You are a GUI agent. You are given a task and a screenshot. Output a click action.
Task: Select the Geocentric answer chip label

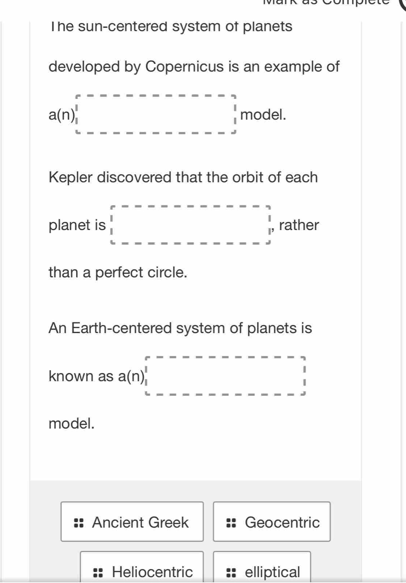(x=282, y=523)
